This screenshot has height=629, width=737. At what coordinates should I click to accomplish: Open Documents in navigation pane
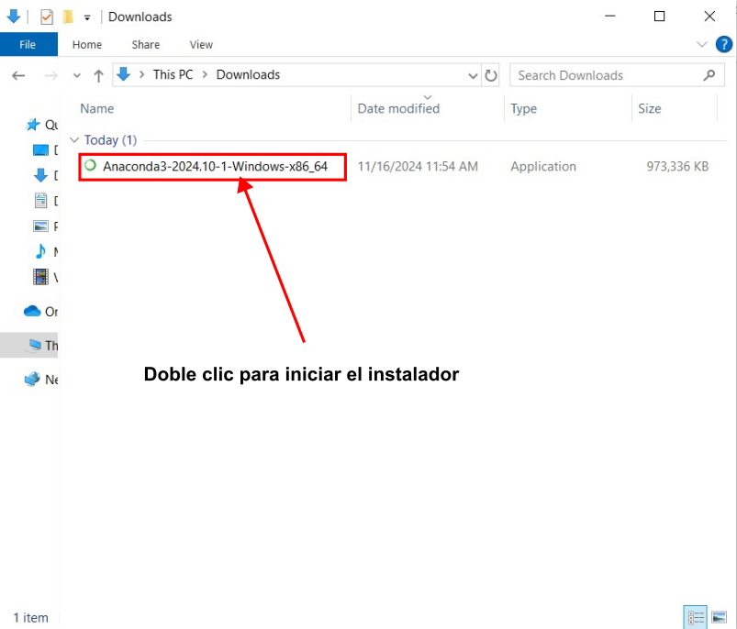(45, 201)
